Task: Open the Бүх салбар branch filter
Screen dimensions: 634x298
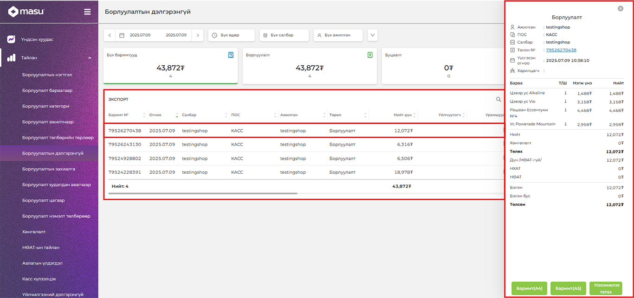Action: pos(284,35)
